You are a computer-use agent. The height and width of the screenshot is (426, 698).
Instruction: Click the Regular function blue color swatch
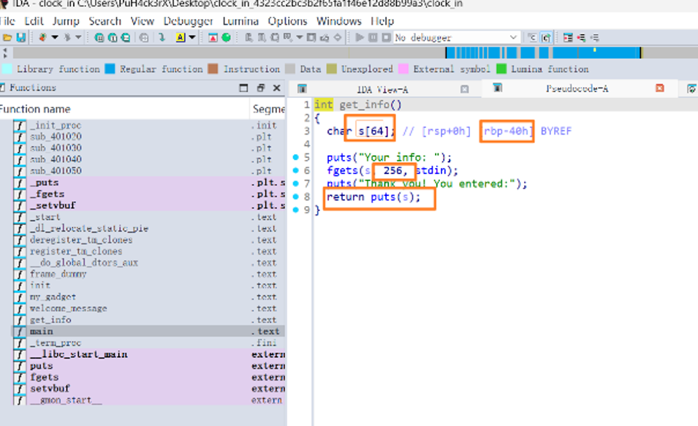click(110, 69)
